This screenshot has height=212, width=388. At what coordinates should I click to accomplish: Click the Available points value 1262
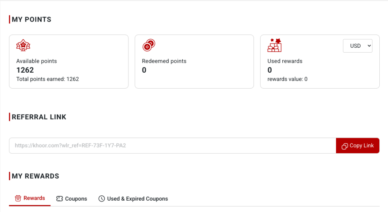point(25,70)
